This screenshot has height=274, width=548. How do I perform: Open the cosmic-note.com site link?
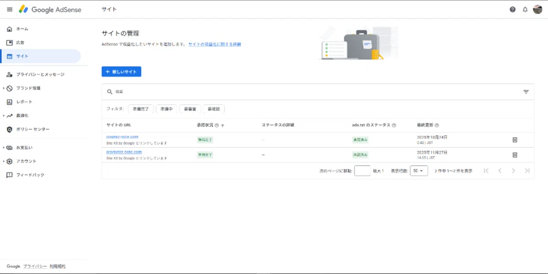tap(122, 137)
